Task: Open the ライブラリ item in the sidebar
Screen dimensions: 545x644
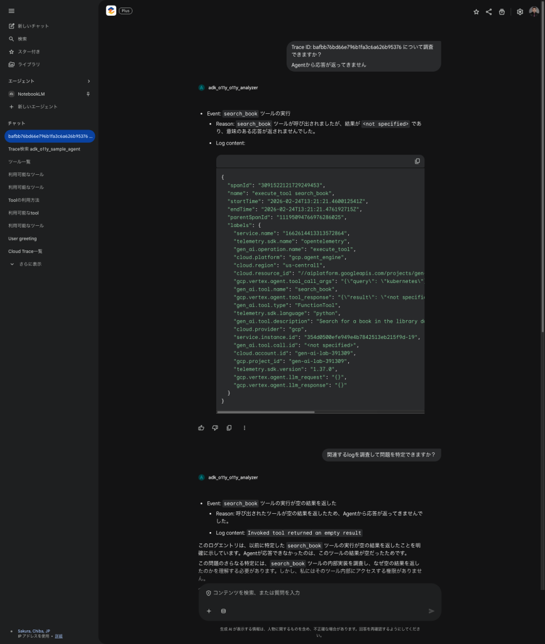Action: tap(28, 64)
